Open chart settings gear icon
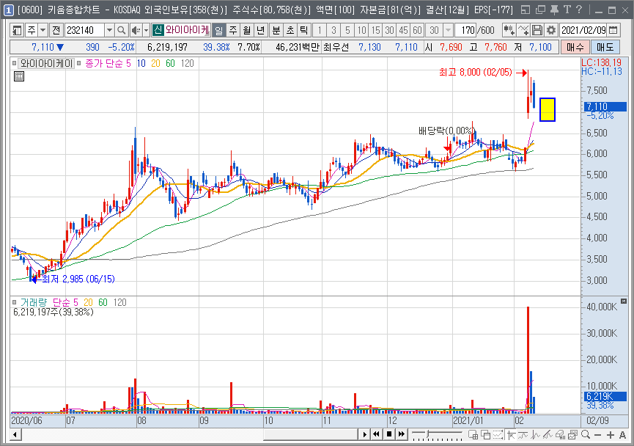 pyautogui.click(x=551, y=30)
